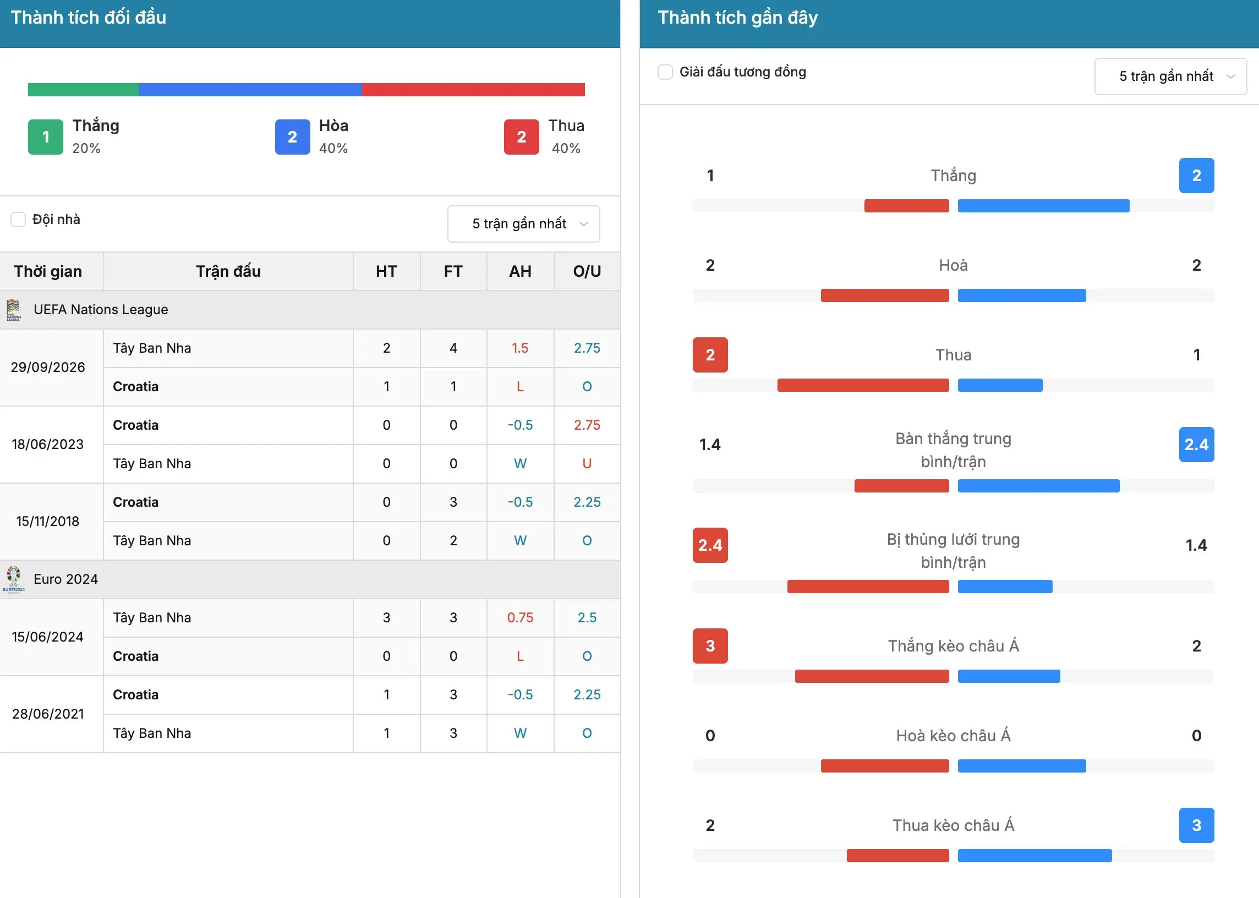Tick the Giải đấu tương đồng checkbox
Screen dimensions: 1259x898
point(665,72)
